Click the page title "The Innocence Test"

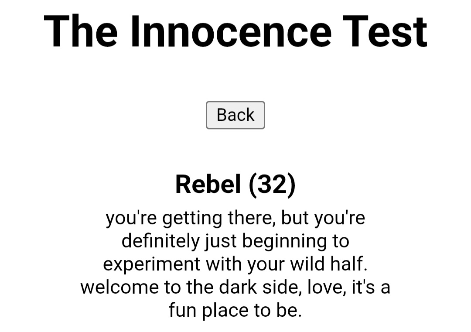pos(235,31)
